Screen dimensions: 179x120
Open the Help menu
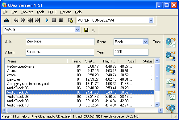pyautogui.click(x=78, y=12)
